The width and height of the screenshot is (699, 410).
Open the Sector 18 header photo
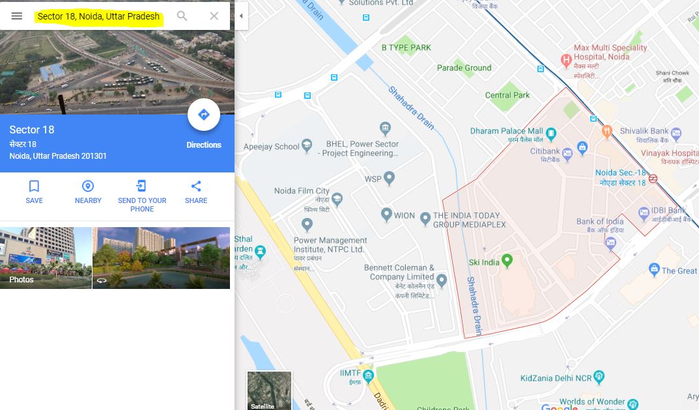point(117,72)
